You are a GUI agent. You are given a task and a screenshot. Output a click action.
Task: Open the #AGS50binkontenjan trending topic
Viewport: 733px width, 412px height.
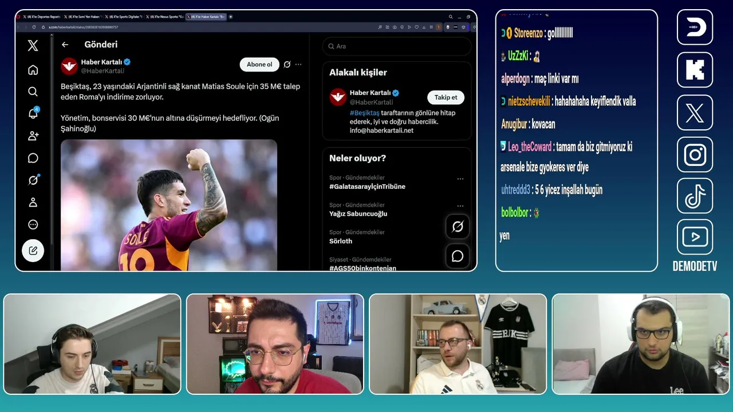[x=362, y=268]
